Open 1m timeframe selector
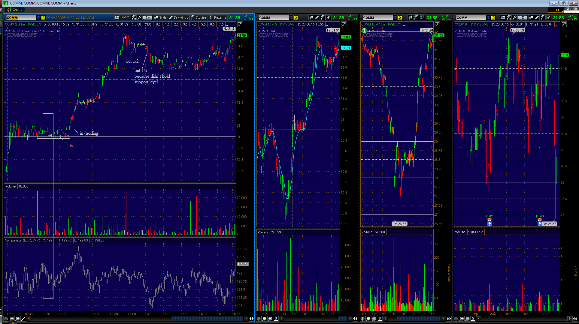The height and width of the screenshot is (324, 579). (x=148, y=17)
